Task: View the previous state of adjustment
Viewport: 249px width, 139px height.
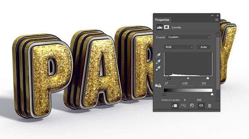Action: (x=183, y=106)
